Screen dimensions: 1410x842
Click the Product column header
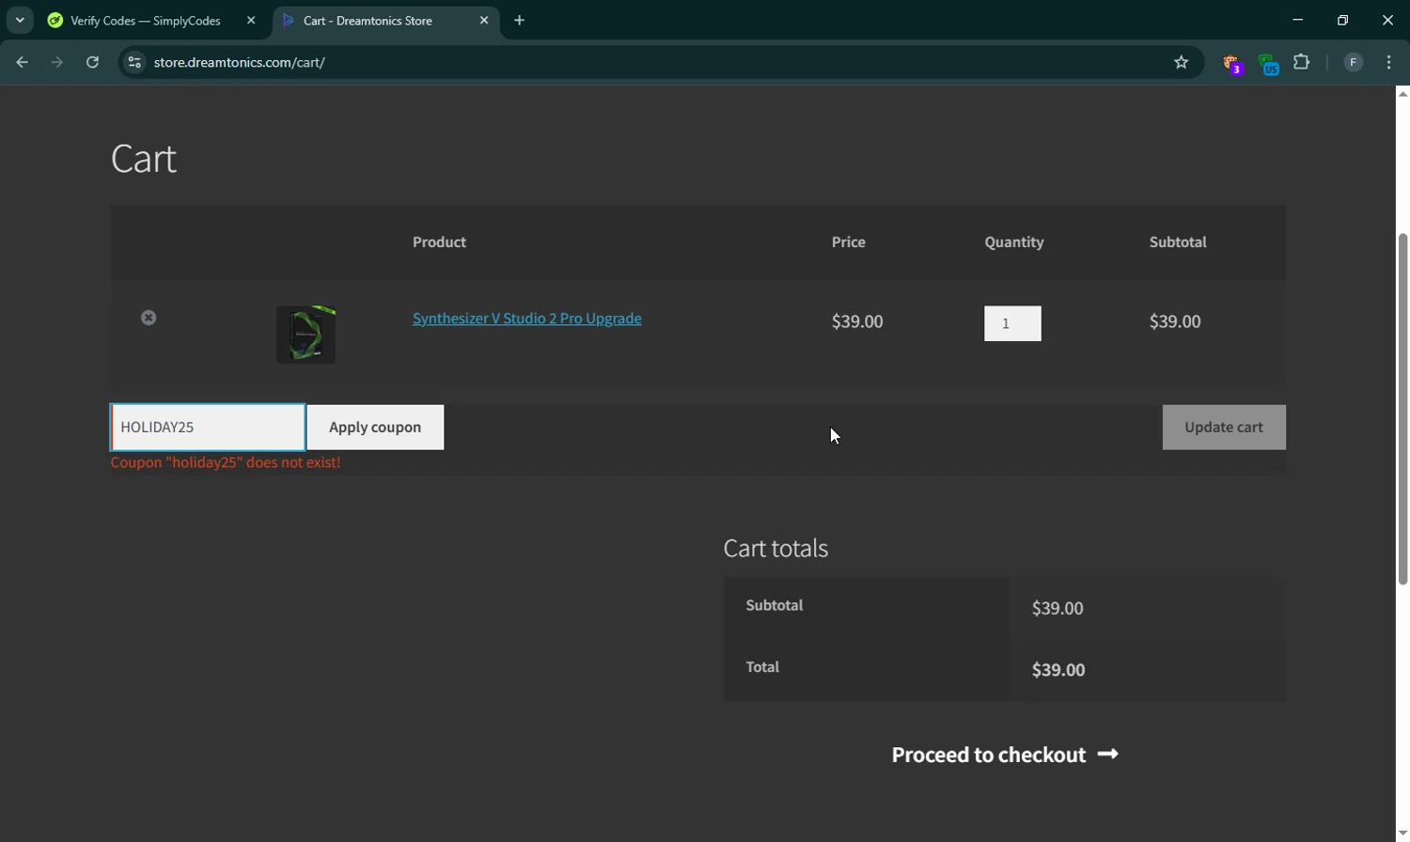439,242
